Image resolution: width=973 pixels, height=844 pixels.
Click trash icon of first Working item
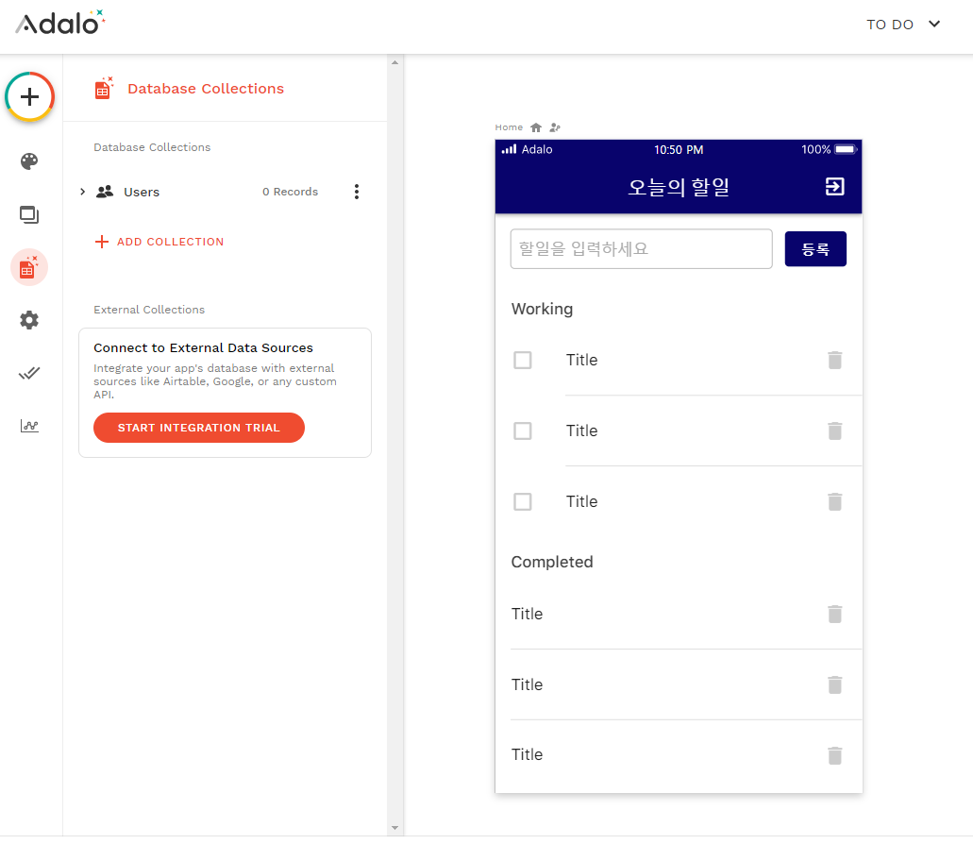(x=834, y=360)
